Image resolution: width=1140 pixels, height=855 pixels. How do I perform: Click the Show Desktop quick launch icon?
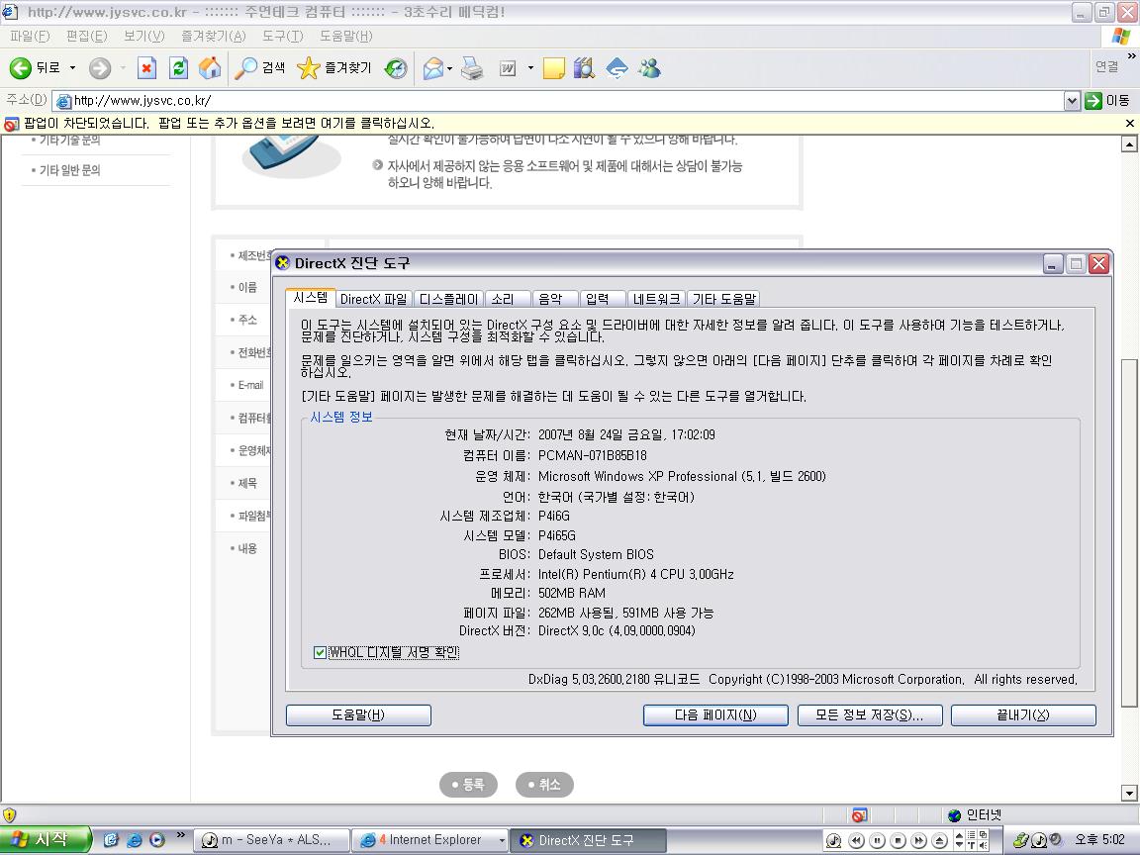pos(111,840)
